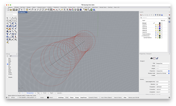This screenshot has width=176, height=106.
Task: Select the Box solid tool
Action: pos(7,26)
